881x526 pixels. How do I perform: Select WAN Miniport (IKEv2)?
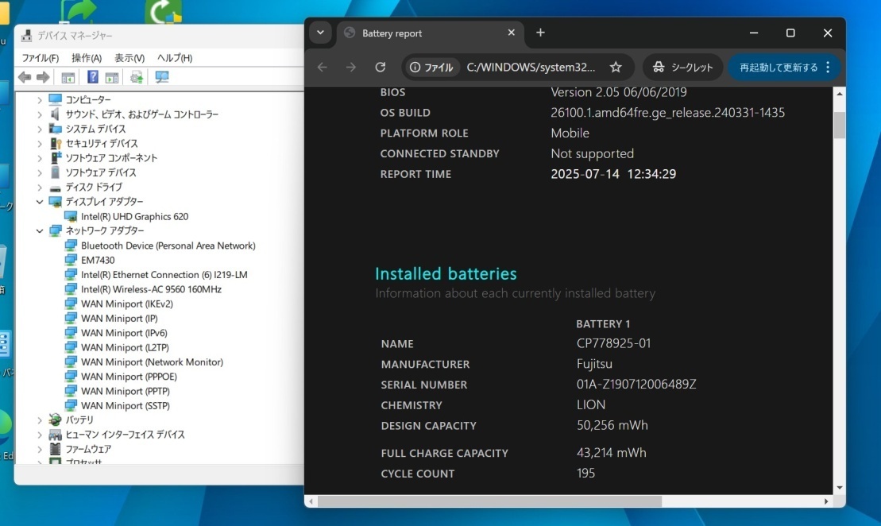pyautogui.click(x=127, y=304)
